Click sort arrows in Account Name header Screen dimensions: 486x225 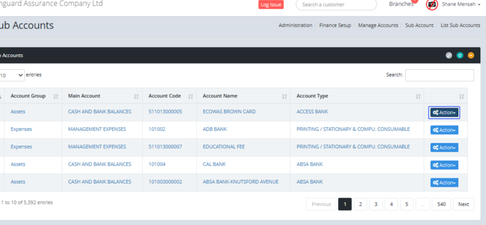pyautogui.click(x=284, y=96)
